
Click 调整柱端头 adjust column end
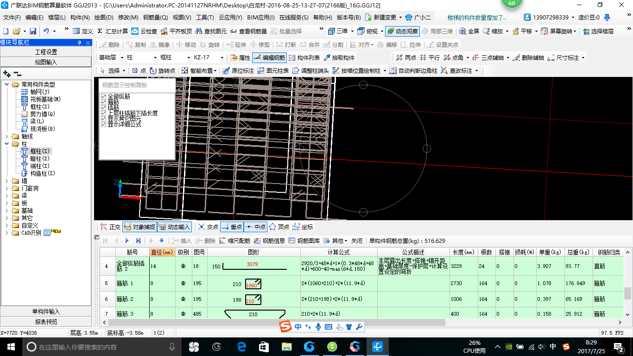pyautogui.click(x=310, y=70)
